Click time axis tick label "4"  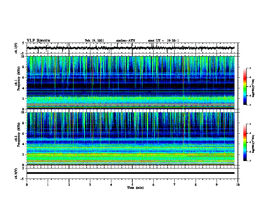pos(111,185)
